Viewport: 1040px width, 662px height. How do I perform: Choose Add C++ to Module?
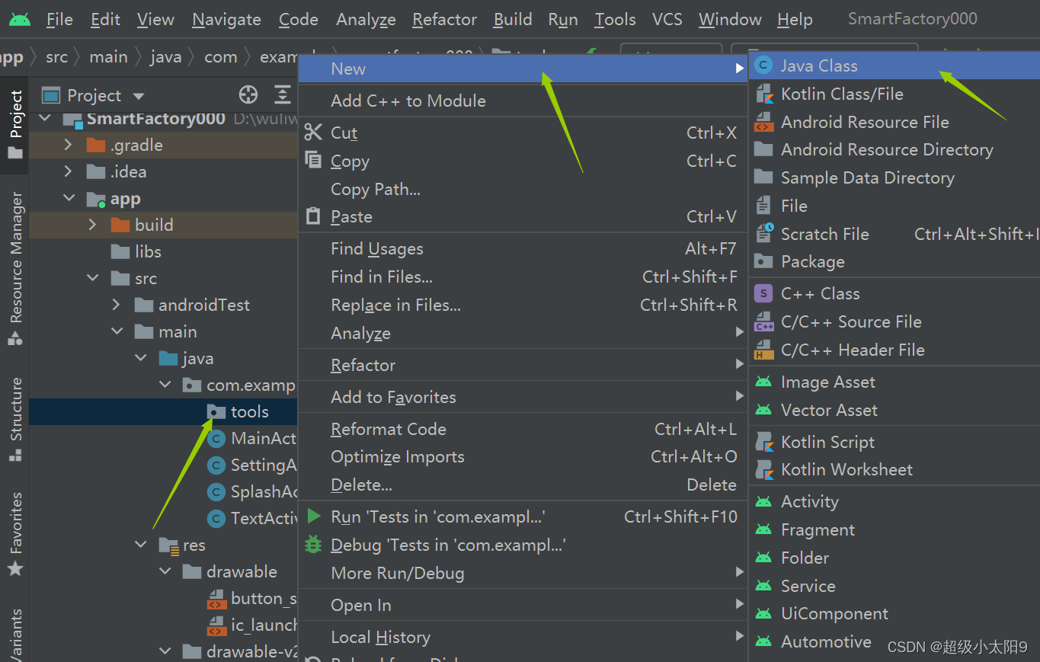point(523,101)
